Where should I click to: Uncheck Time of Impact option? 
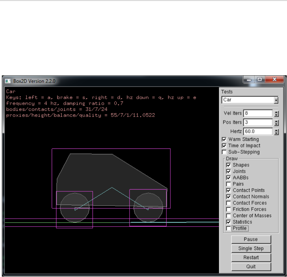coord(224,146)
